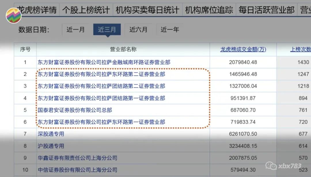Click the count value 761
Image resolution: width=311 pixels, height=177 pixels.
click(303, 110)
